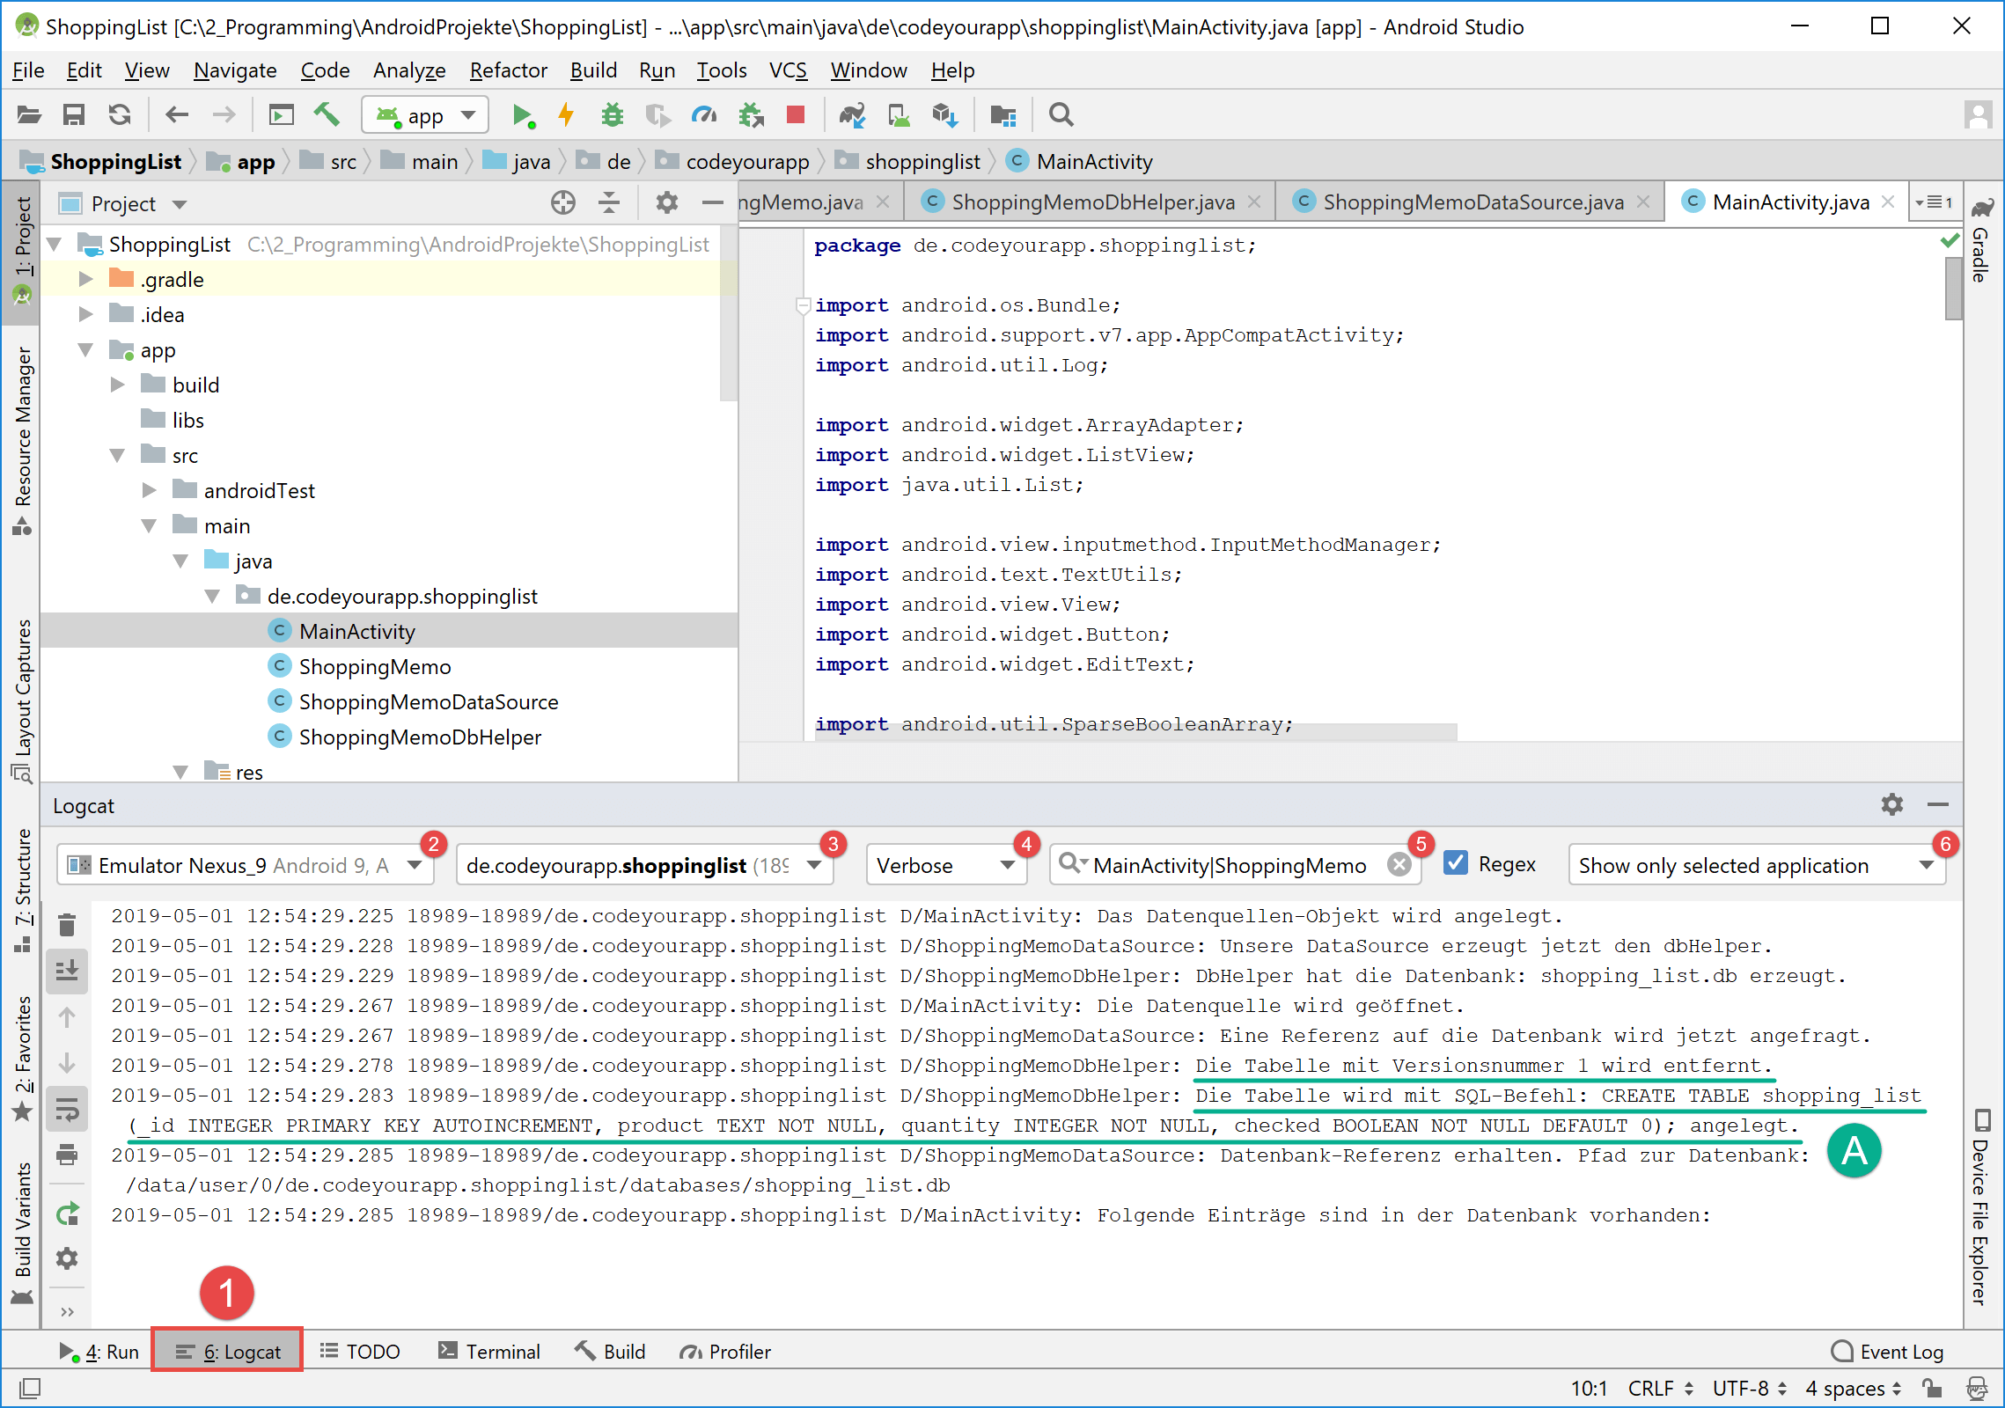This screenshot has height=1408, width=2005.
Task: Open the VCS menu
Action: point(788,70)
